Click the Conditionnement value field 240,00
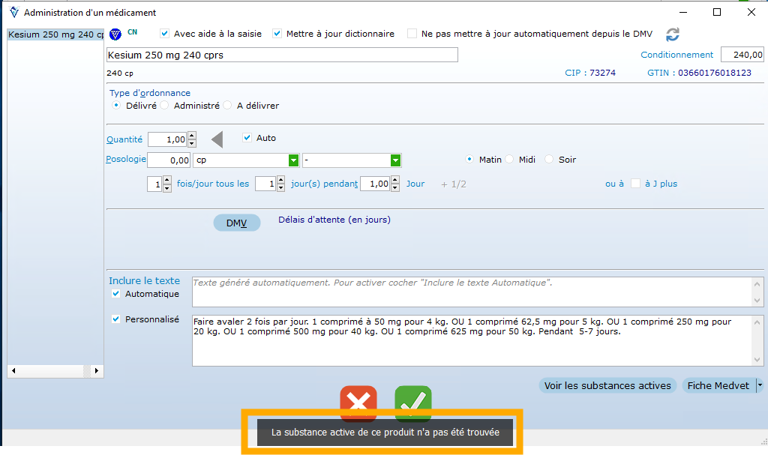This screenshot has width=768, height=455. 742,55
